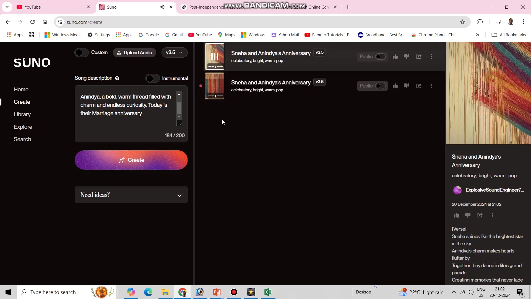Open the Song description help icon
The width and height of the screenshot is (531, 299).
pyautogui.click(x=117, y=78)
